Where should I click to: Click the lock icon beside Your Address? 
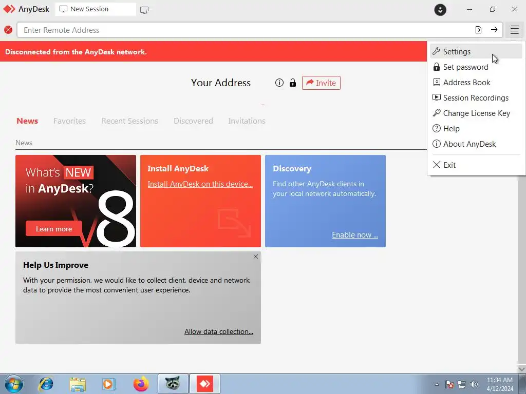click(293, 83)
